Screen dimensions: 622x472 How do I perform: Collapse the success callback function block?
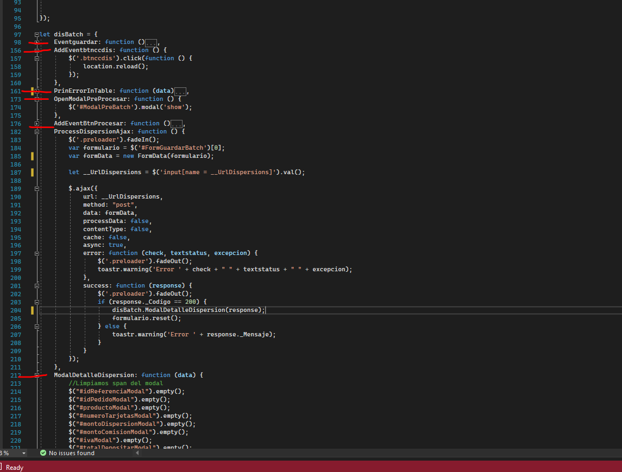pos(37,286)
